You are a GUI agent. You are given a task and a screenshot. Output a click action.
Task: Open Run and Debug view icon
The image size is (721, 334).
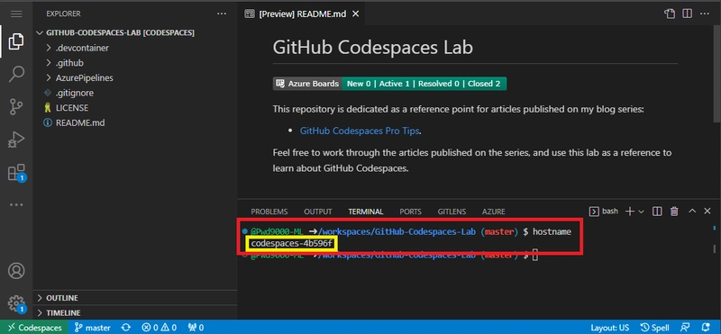coord(16,140)
